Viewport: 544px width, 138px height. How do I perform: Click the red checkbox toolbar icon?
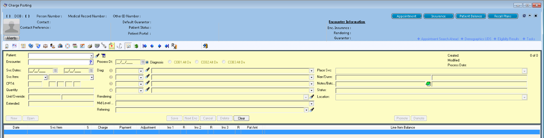click(x=82, y=46)
